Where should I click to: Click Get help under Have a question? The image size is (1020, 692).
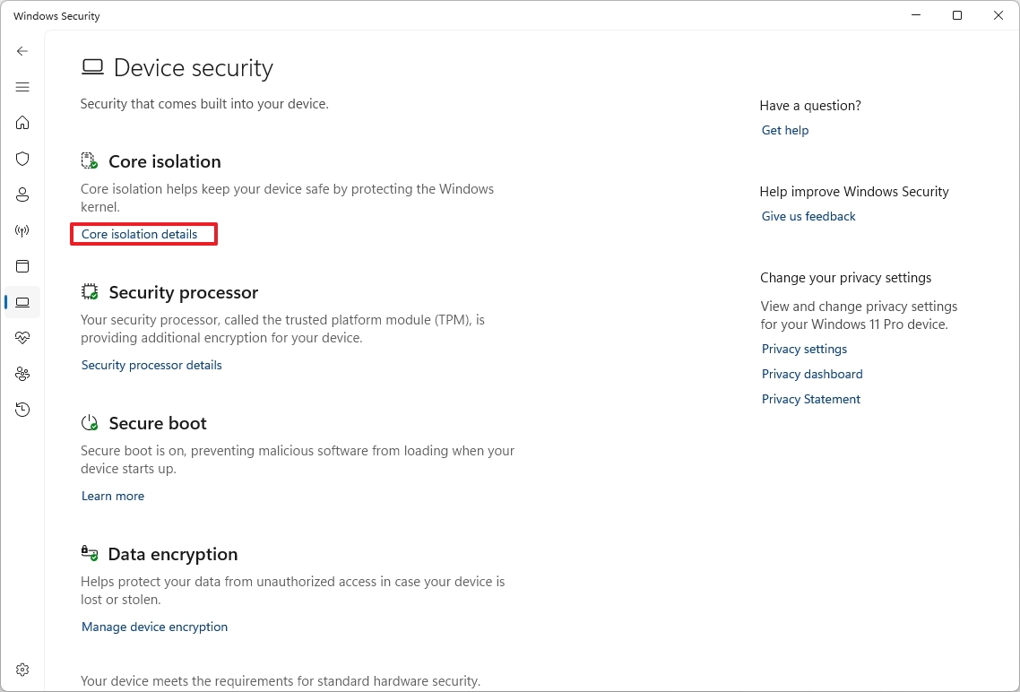click(784, 130)
